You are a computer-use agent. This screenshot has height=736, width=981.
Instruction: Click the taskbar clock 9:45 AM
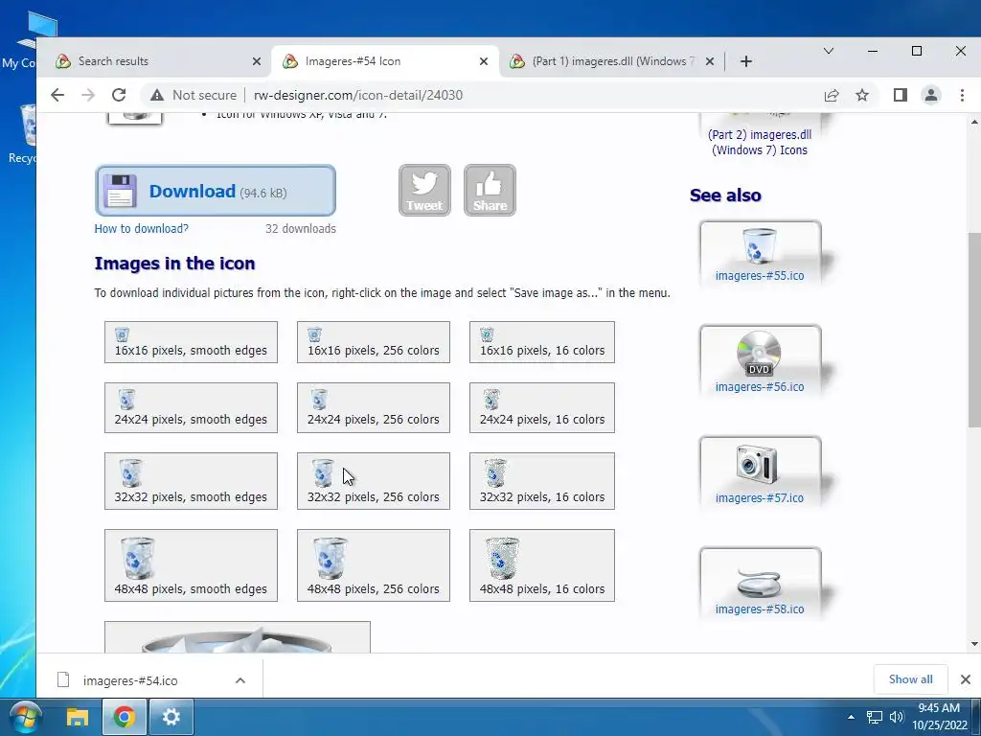(x=939, y=708)
